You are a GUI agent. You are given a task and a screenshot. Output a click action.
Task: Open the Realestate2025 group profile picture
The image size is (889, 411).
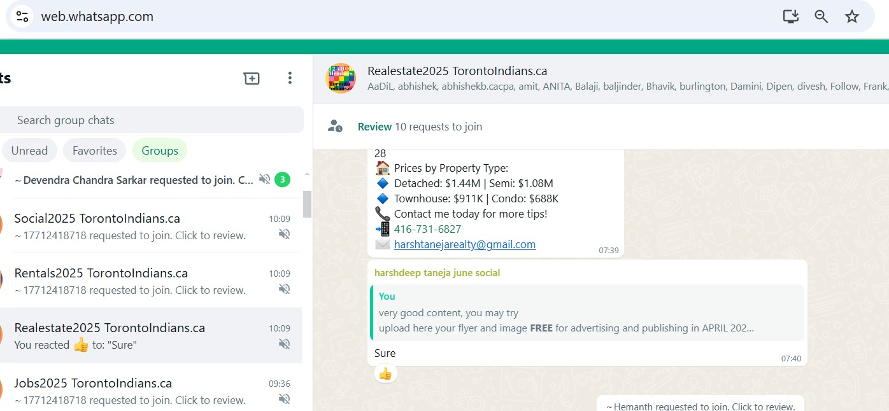click(340, 78)
